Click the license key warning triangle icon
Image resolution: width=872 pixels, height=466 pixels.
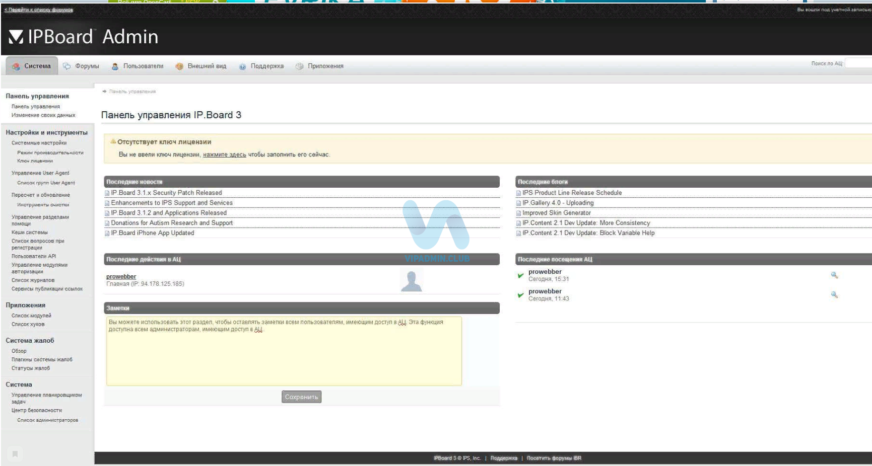[x=113, y=141]
